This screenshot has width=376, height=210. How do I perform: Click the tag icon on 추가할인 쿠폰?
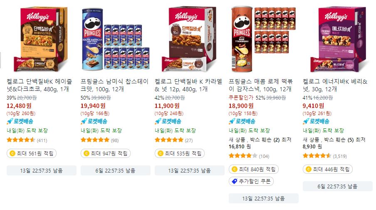[x=235, y=181]
